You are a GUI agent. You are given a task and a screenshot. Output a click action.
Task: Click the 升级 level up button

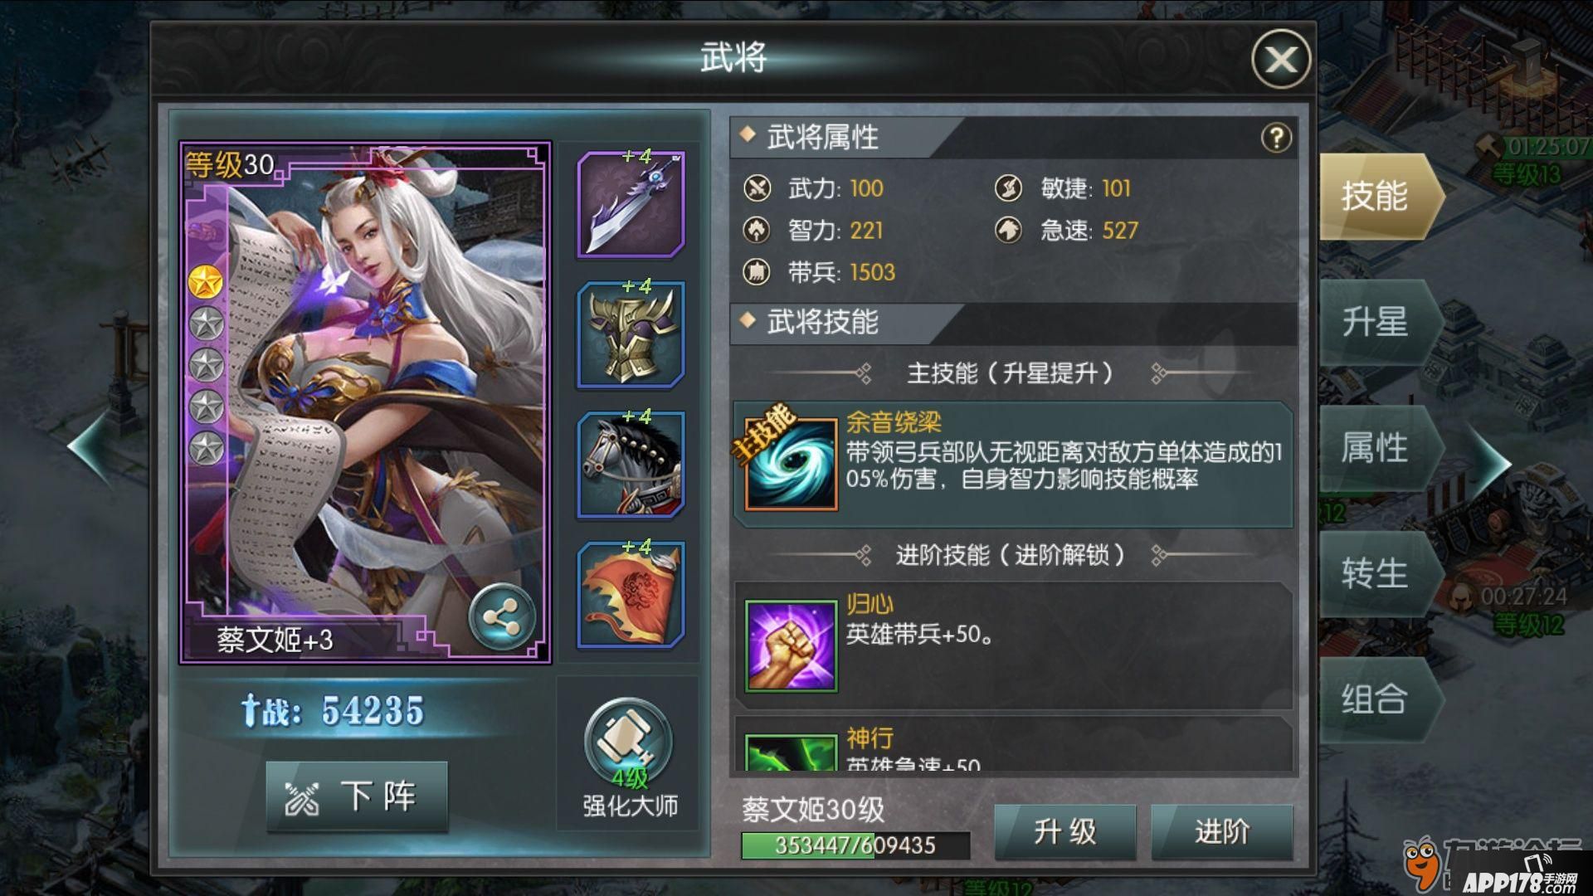coord(1065,831)
